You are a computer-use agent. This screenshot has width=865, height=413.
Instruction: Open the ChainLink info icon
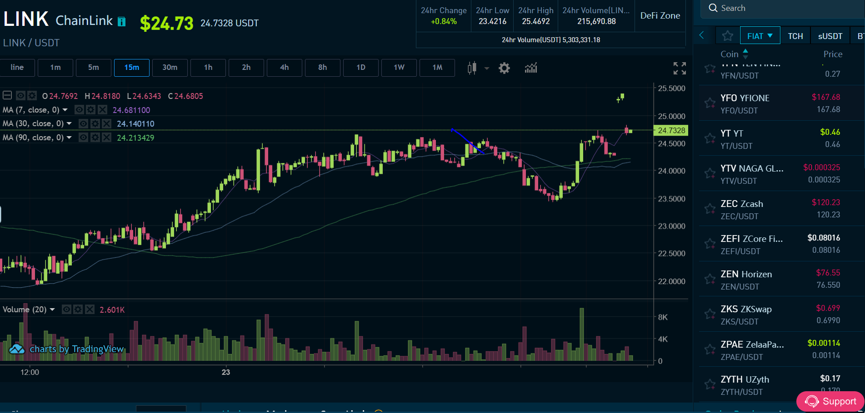121,22
